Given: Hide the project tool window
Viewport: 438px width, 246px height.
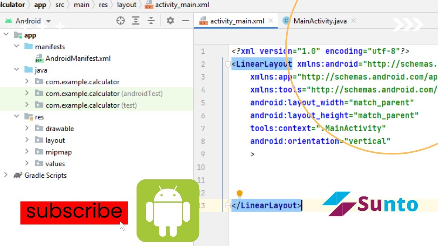Looking at the screenshot, I should [x=185, y=21].
